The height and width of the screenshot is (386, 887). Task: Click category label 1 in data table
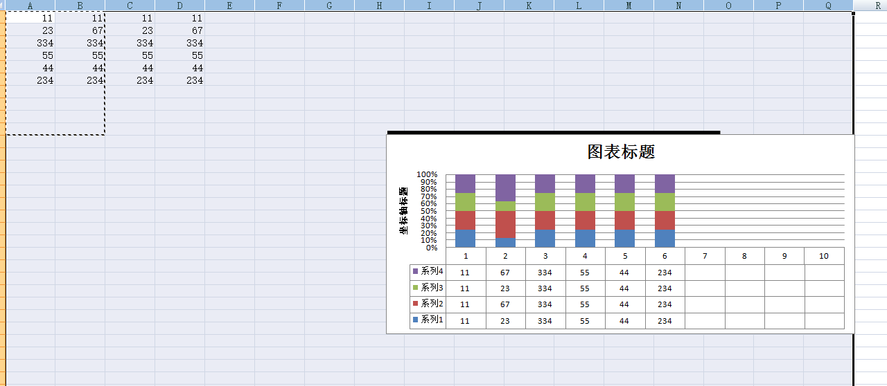(x=466, y=256)
